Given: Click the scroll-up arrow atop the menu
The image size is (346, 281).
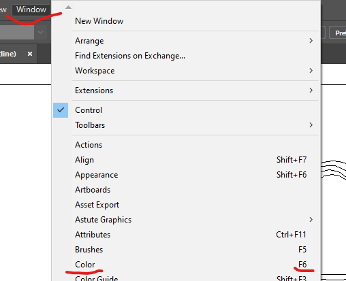Looking at the screenshot, I should pyautogui.click(x=68, y=7).
